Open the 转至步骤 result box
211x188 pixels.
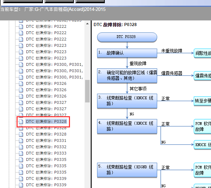tap(203, 101)
